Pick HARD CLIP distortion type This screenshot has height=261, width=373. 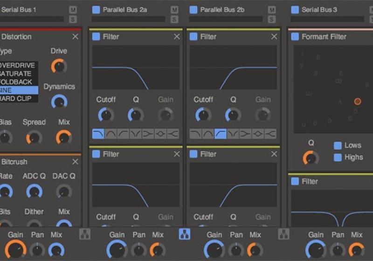click(18, 98)
